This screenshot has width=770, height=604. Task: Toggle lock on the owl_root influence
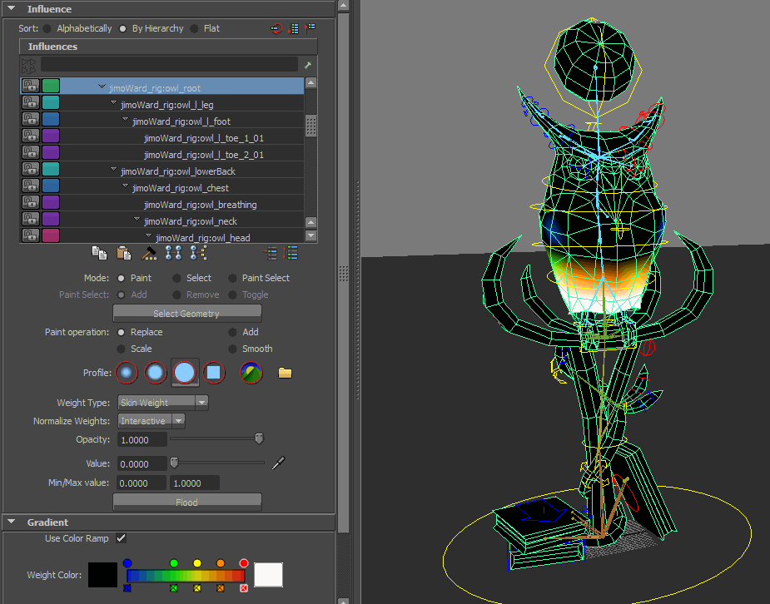click(31, 87)
